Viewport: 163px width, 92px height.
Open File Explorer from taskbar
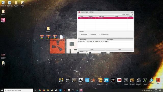coord(48,90)
